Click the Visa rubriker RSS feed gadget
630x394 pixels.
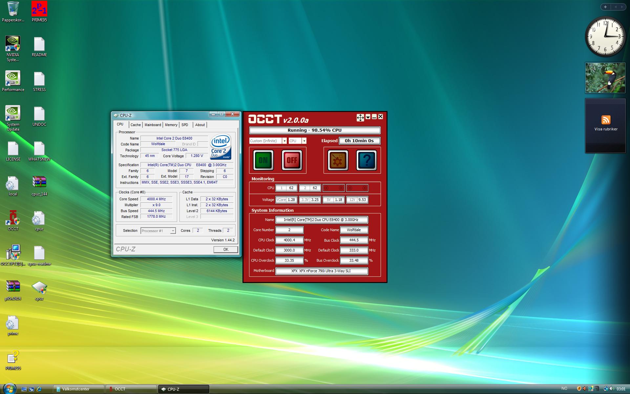605,125
